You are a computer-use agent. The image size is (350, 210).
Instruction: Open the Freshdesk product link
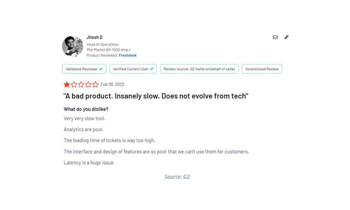pyautogui.click(x=127, y=55)
